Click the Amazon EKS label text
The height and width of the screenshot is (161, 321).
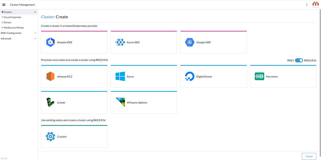click(65, 43)
